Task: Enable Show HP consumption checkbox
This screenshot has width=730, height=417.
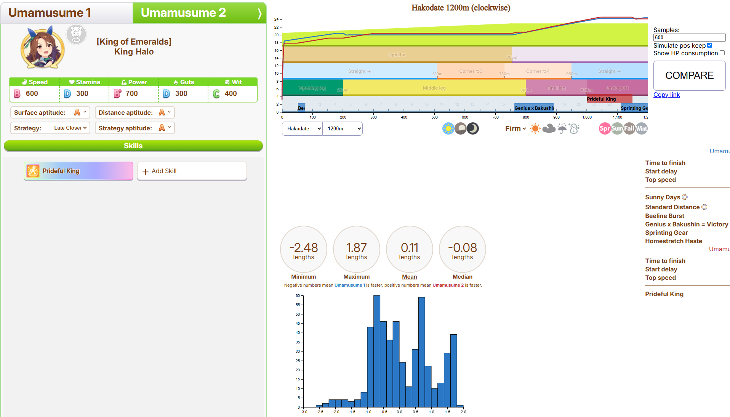Action: pyautogui.click(x=722, y=53)
